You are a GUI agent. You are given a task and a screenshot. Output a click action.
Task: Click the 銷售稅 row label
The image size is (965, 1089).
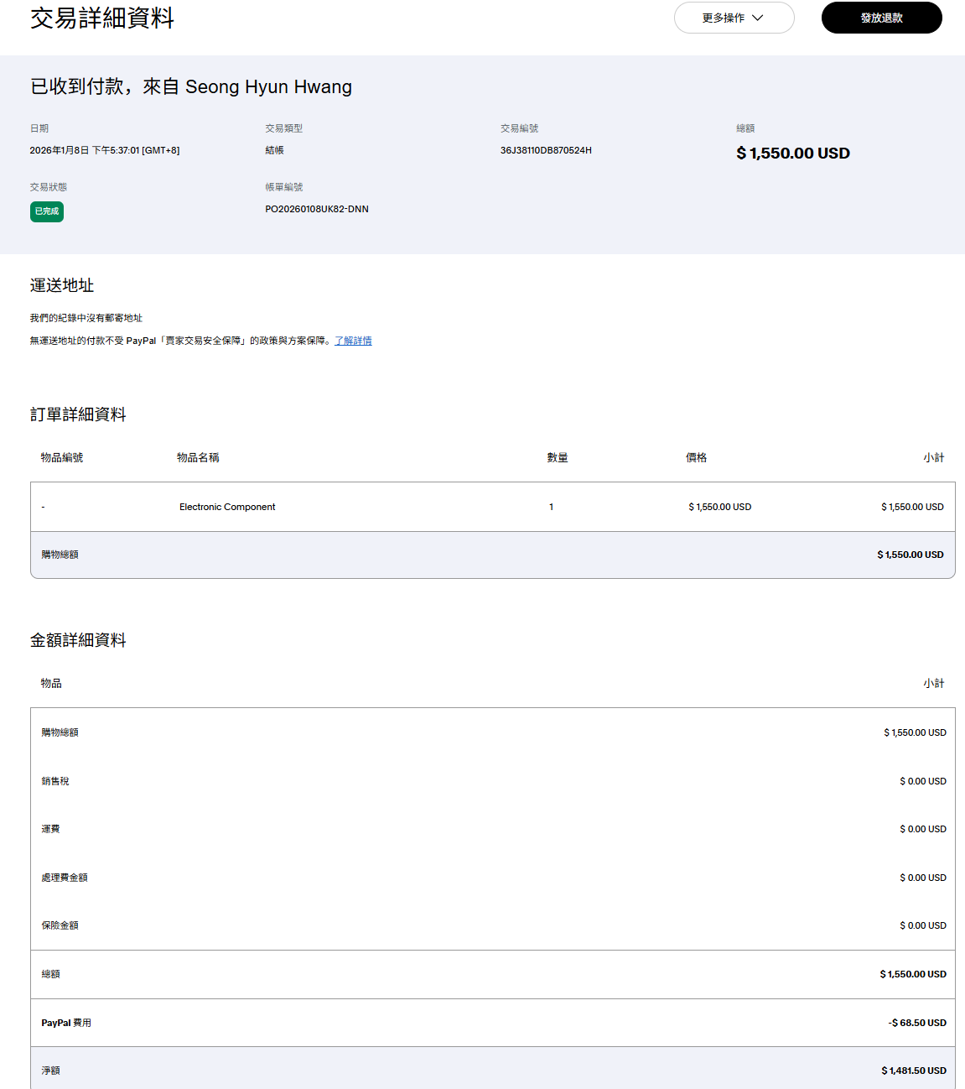coord(55,781)
